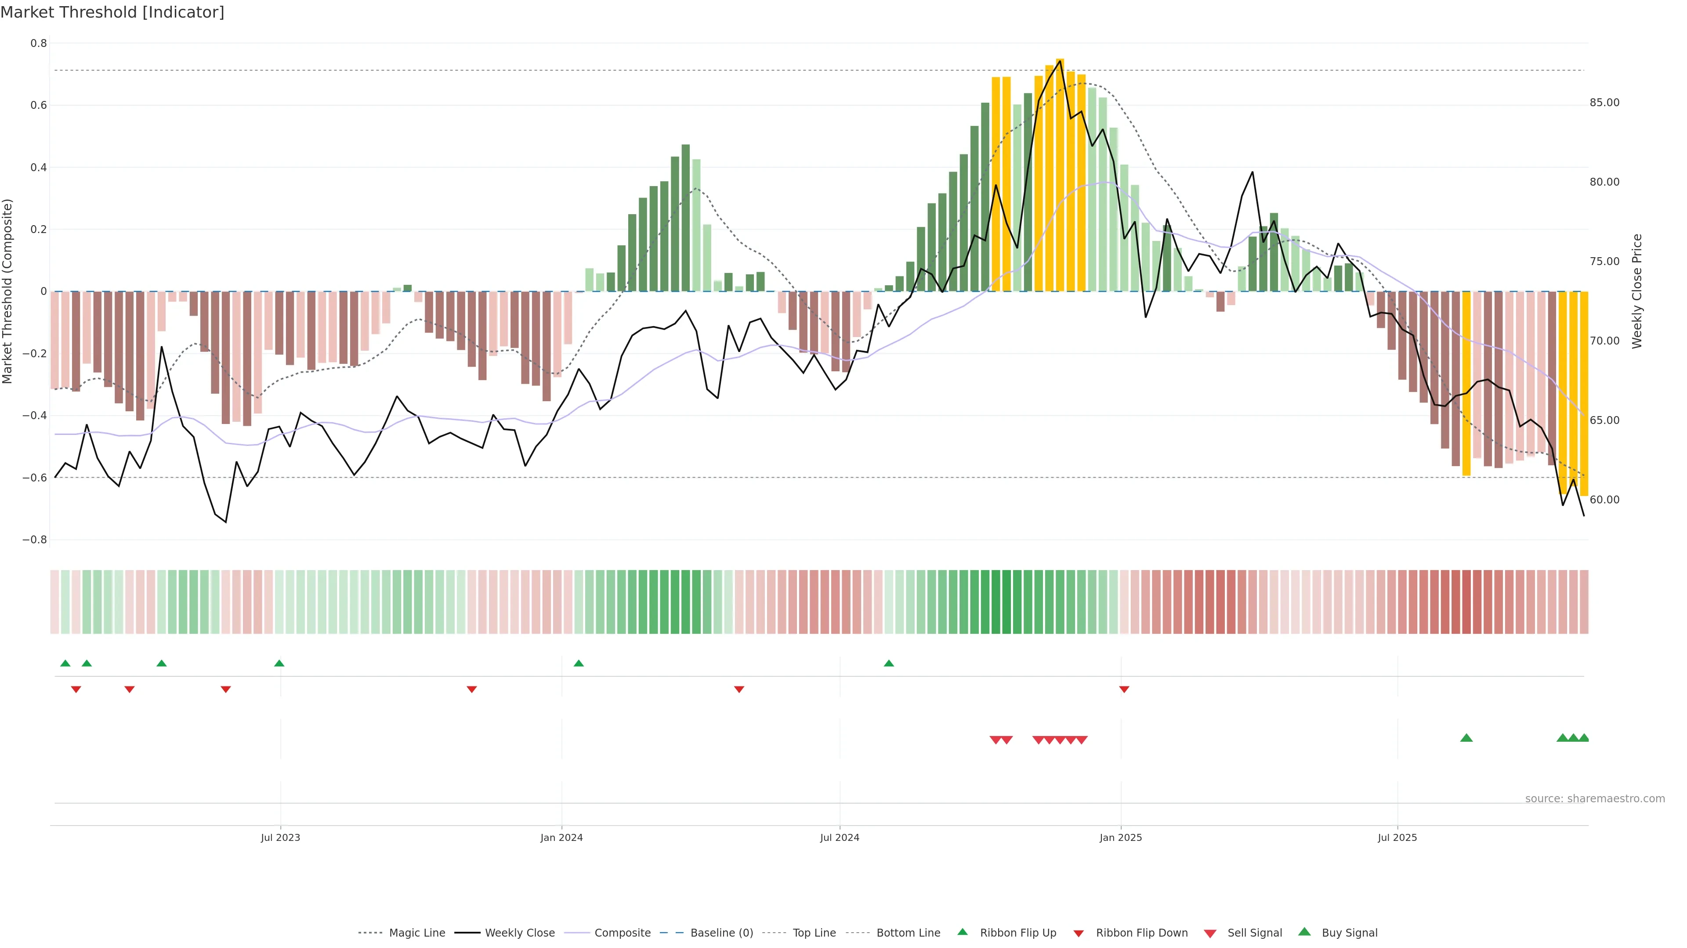The height and width of the screenshot is (948, 1687).
Task: Hide the Weekly Close series via legend
Action: click(x=519, y=933)
